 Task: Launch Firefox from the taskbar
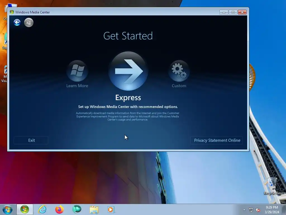point(59,209)
